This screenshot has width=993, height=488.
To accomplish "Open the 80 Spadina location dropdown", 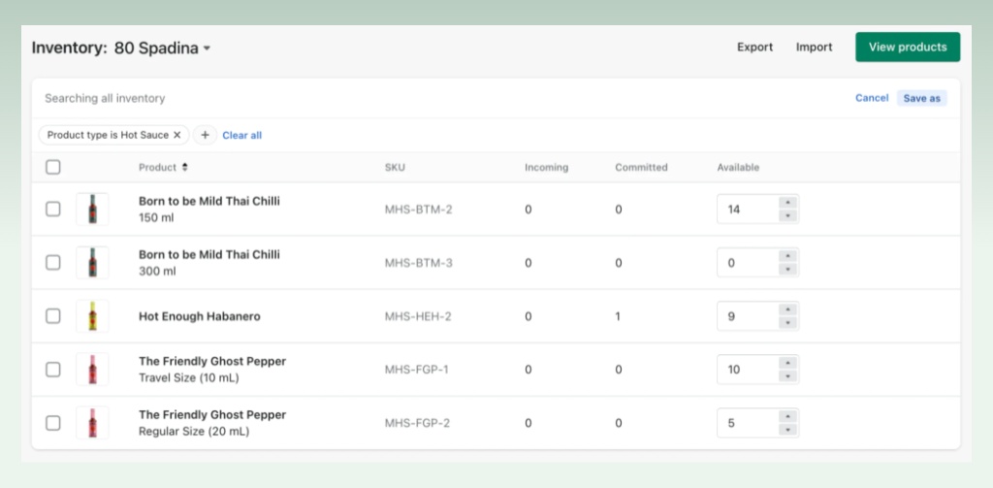I will click(162, 48).
